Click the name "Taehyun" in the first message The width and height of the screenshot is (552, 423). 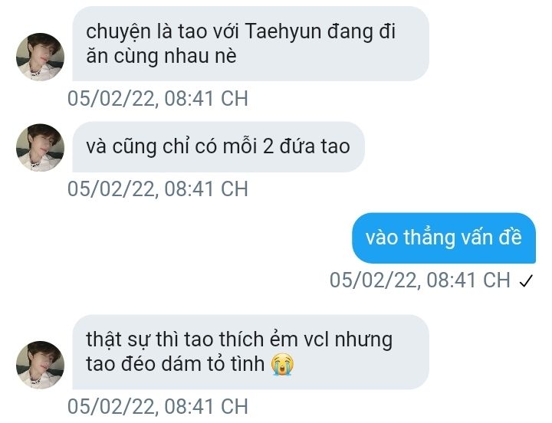[283, 31]
